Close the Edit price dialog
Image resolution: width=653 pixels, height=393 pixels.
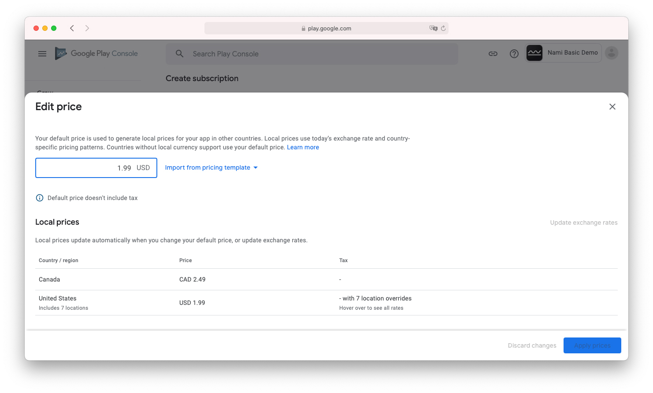pyautogui.click(x=612, y=107)
